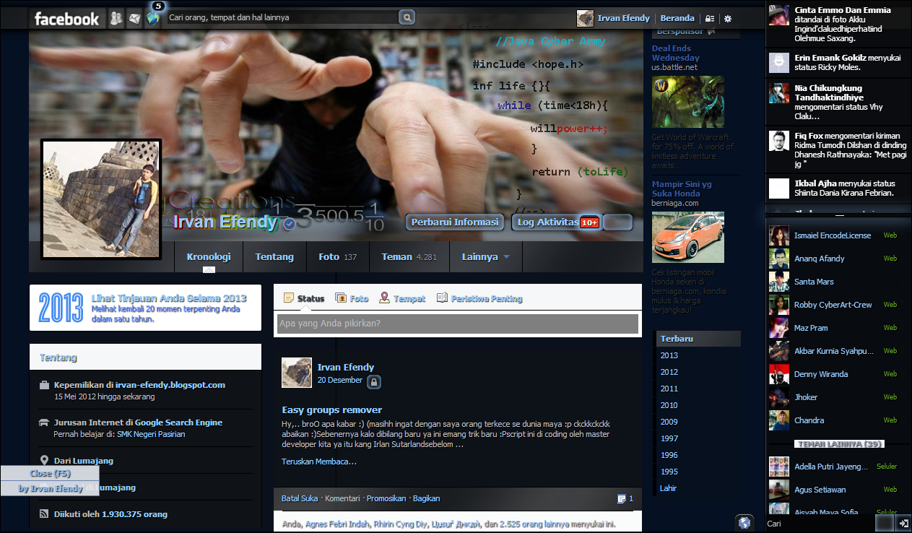Click the chat sidebar collapse arrow icon

[x=903, y=524]
